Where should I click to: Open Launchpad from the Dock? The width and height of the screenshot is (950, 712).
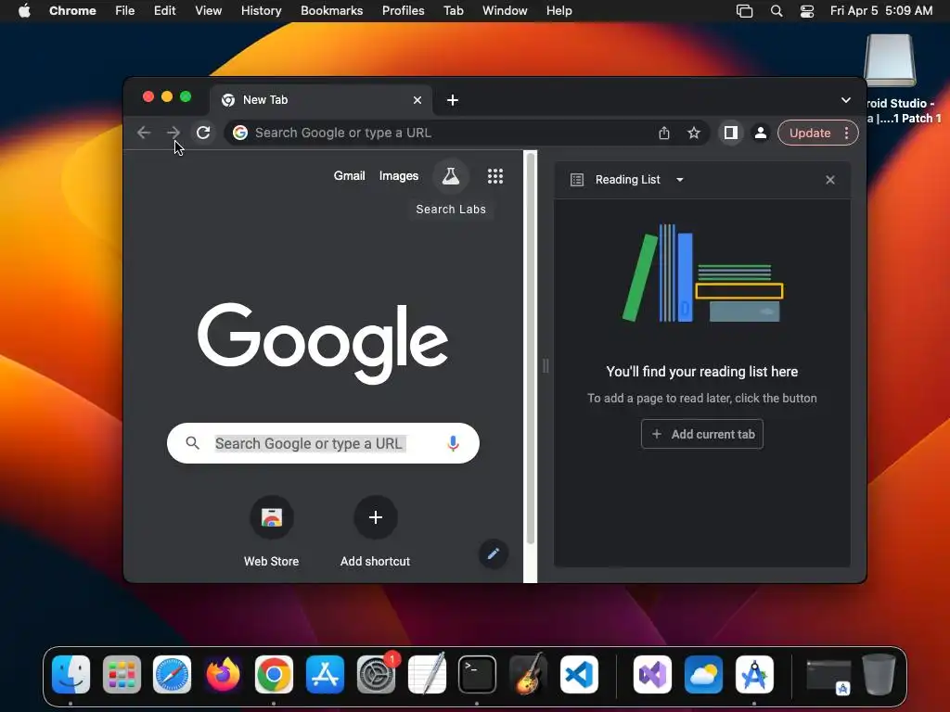tap(122, 675)
